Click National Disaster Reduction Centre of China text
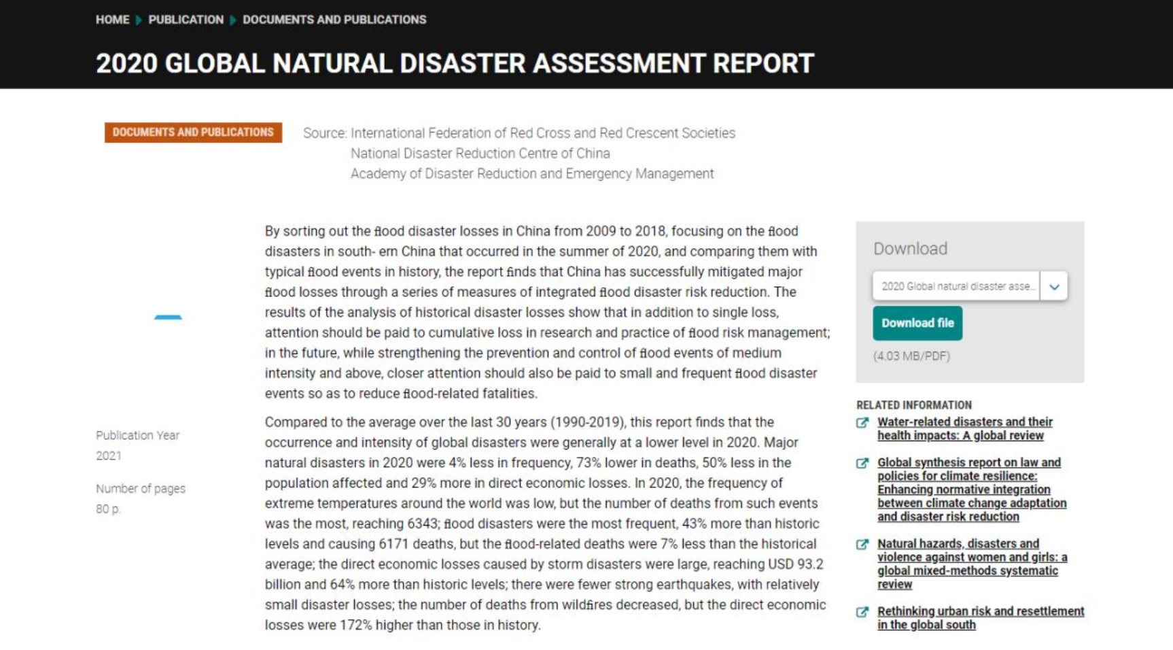This screenshot has height=650, width=1173. [480, 154]
